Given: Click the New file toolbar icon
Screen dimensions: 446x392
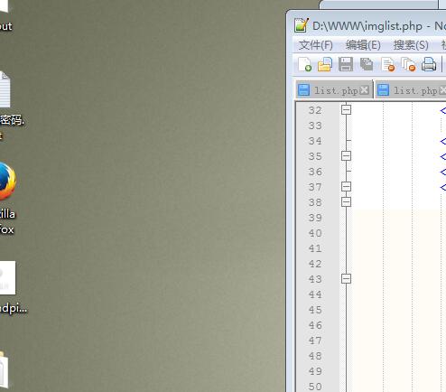Looking at the screenshot, I should pyautogui.click(x=304, y=64).
